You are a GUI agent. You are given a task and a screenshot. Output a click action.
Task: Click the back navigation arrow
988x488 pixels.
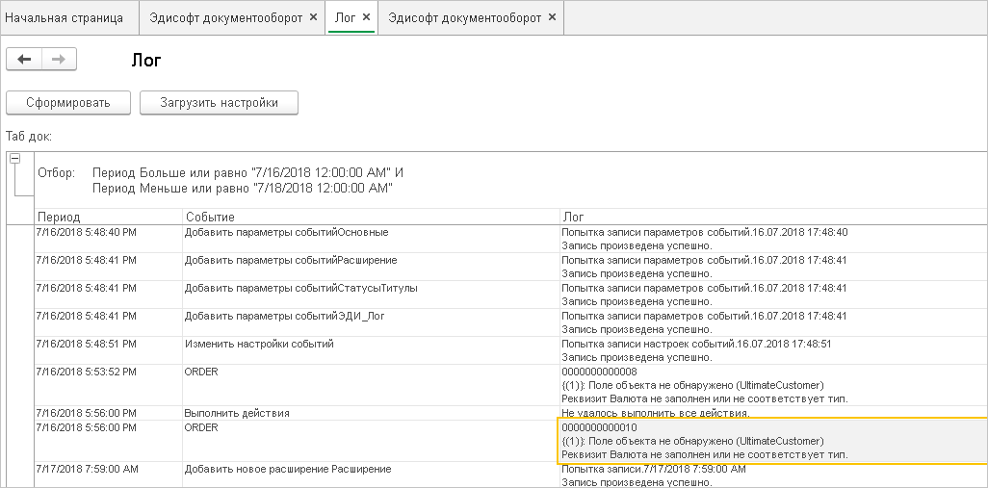[x=24, y=60]
